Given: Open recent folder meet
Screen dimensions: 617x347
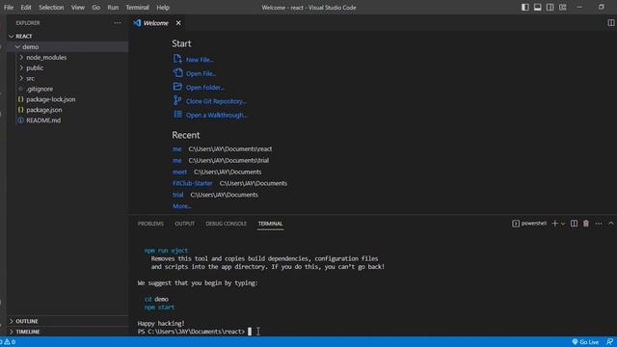Looking at the screenshot, I should [179, 172].
